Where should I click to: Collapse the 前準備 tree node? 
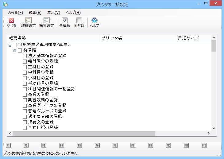tap(15, 51)
